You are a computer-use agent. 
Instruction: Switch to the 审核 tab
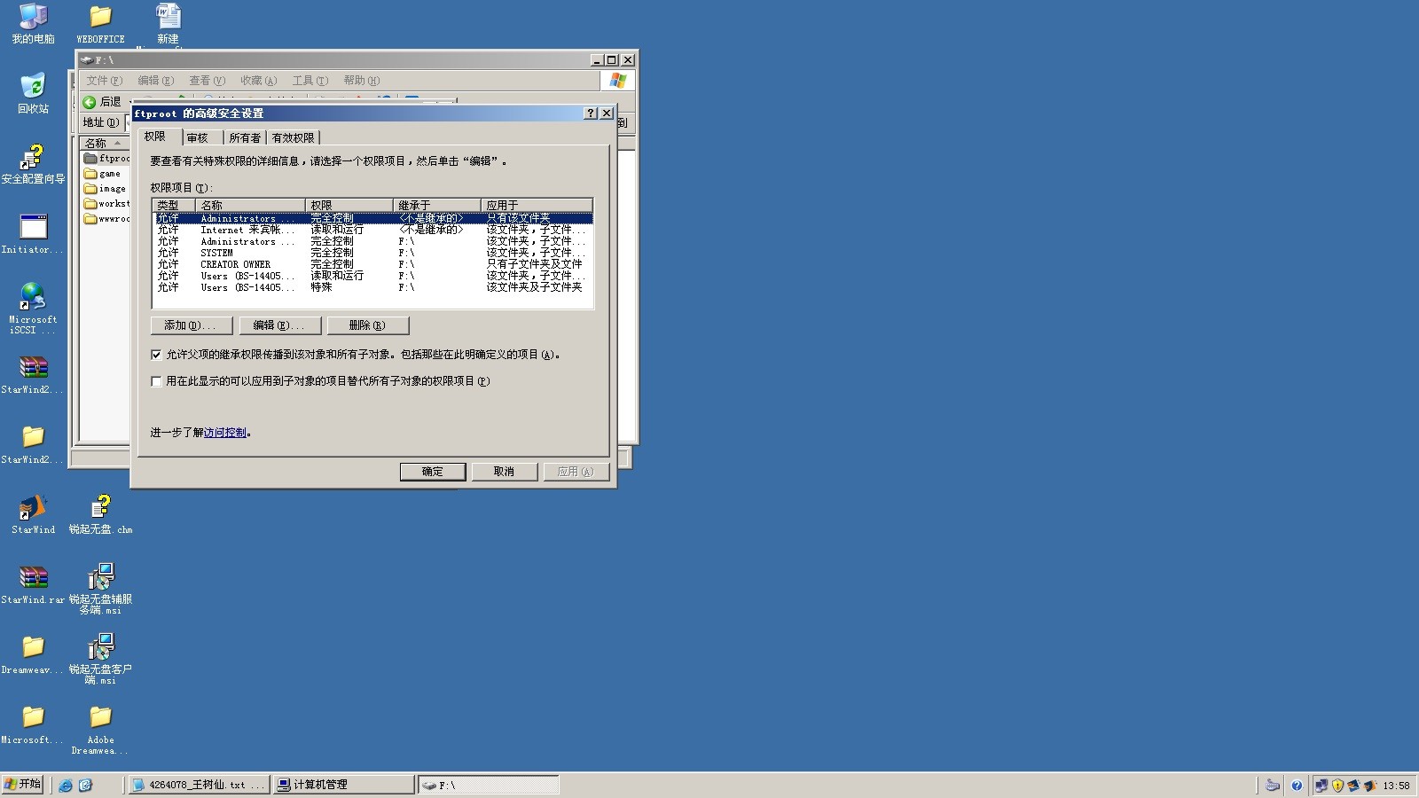(197, 137)
